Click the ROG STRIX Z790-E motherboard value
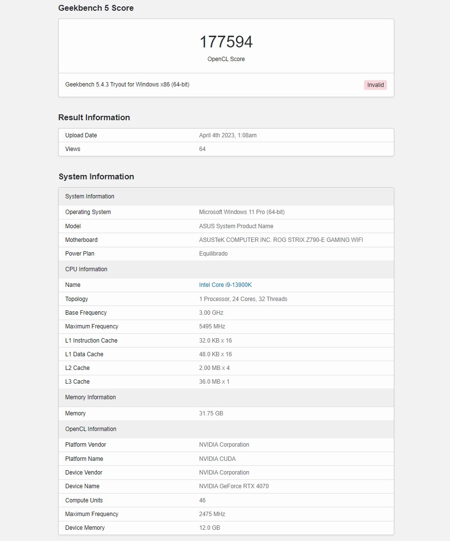Viewport: 450px width, 541px height. click(280, 240)
